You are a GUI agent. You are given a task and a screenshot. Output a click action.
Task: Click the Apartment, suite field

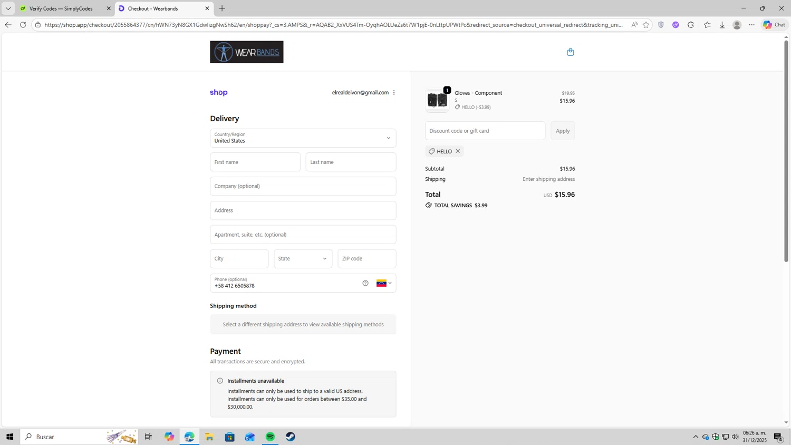pos(303,235)
